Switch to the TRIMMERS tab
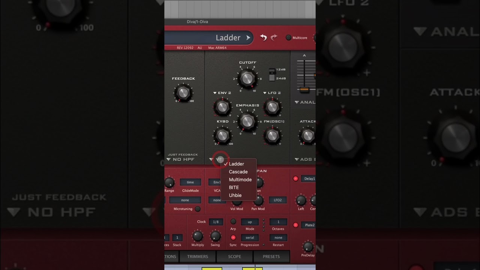The image size is (480, 270). (x=198, y=256)
